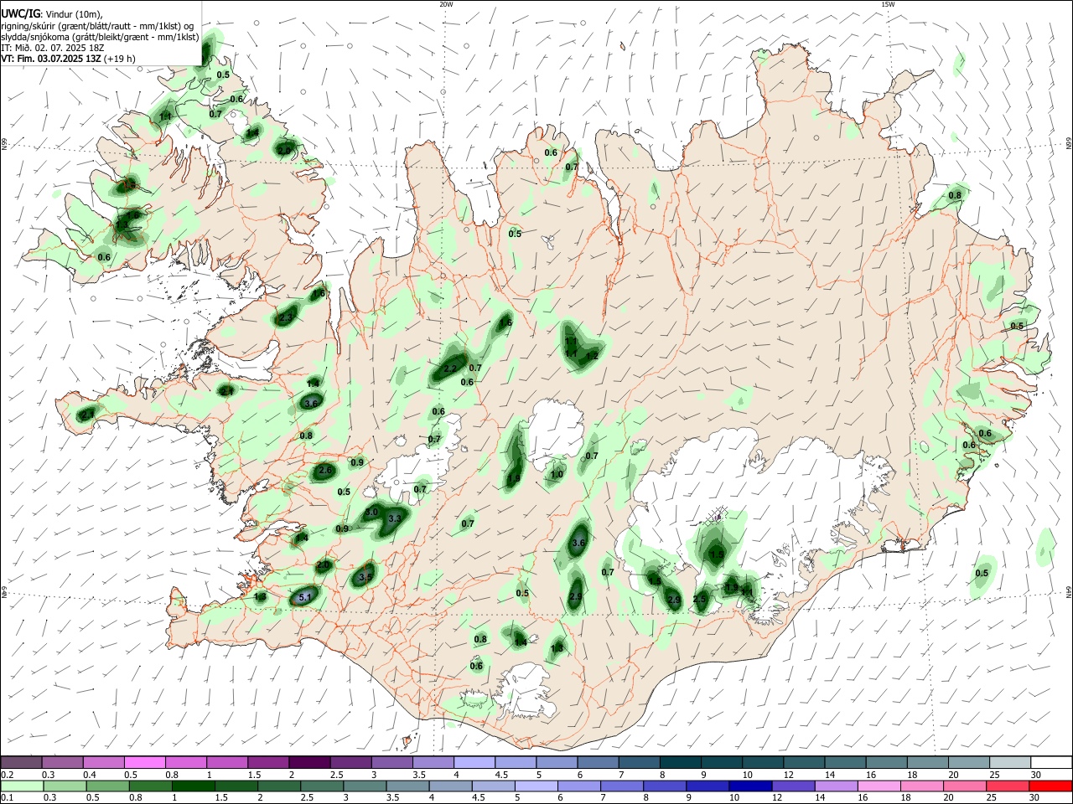Viewport: 1073px width, 804px height.
Task: Click the '15W' longitude label
Action: [x=888, y=4]
